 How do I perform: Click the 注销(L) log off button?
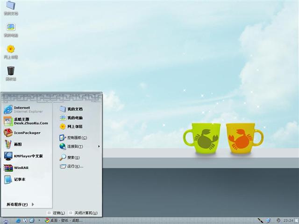pos(56,213)
